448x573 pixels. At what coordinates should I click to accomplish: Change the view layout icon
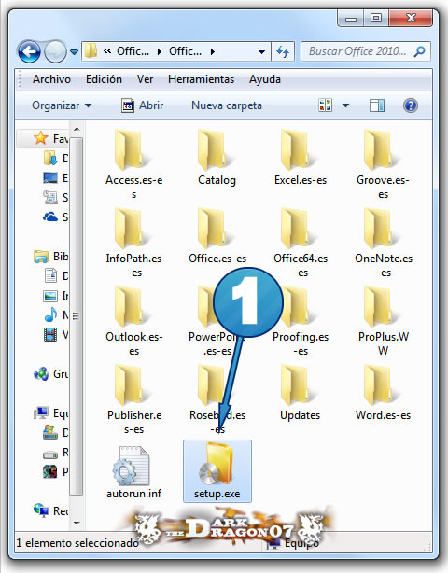325,105
